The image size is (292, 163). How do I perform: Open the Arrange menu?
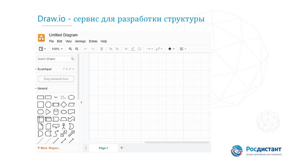point(80,41)
